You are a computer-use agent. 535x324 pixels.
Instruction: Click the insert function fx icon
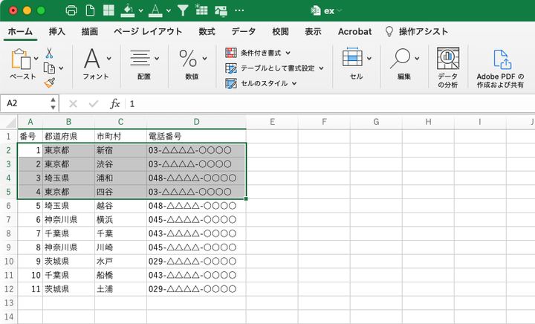(x=114, y=104)
